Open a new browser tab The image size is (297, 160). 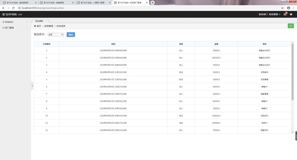pos(153,3)
